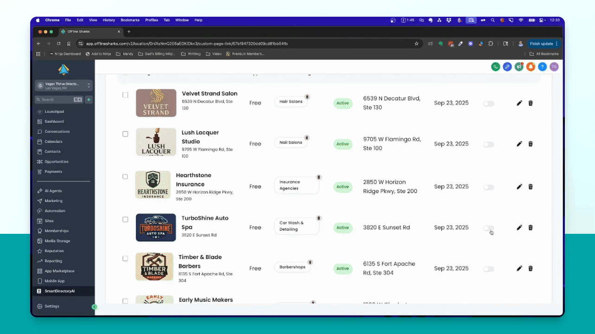Open the orange notifications bell
The height and width of the screenshot is (334, 595).
pos(530,67)
